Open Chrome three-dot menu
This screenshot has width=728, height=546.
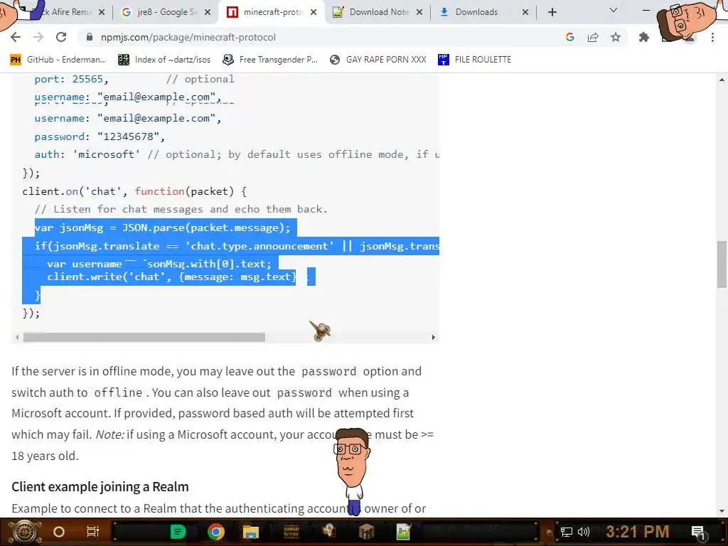point(712,37)
